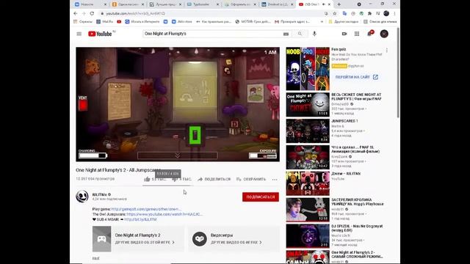This screenshot has height=264, width=470.
Task: Open the notifications bell
Action: 370,34
